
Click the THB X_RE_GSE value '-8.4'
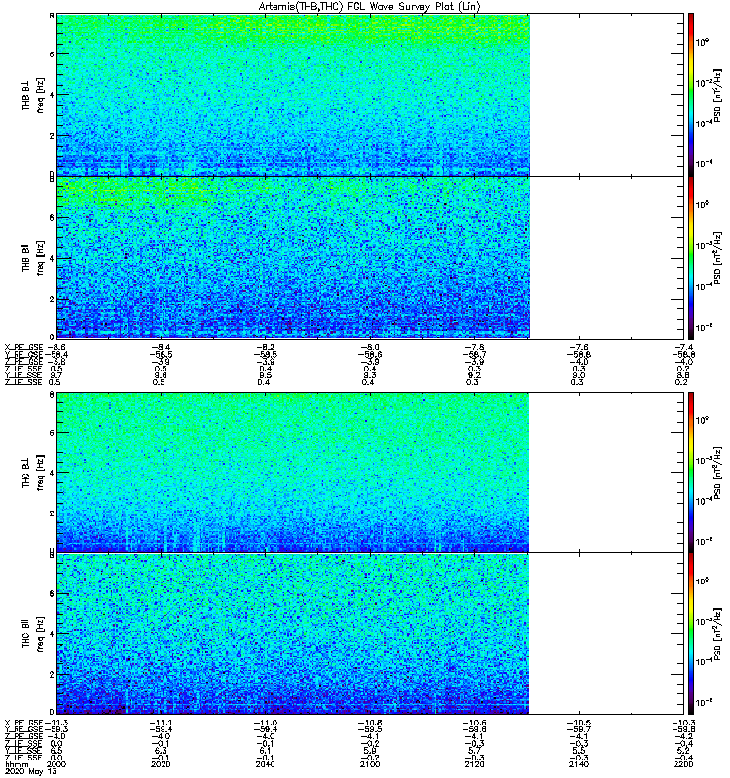(x=161, y=347)
